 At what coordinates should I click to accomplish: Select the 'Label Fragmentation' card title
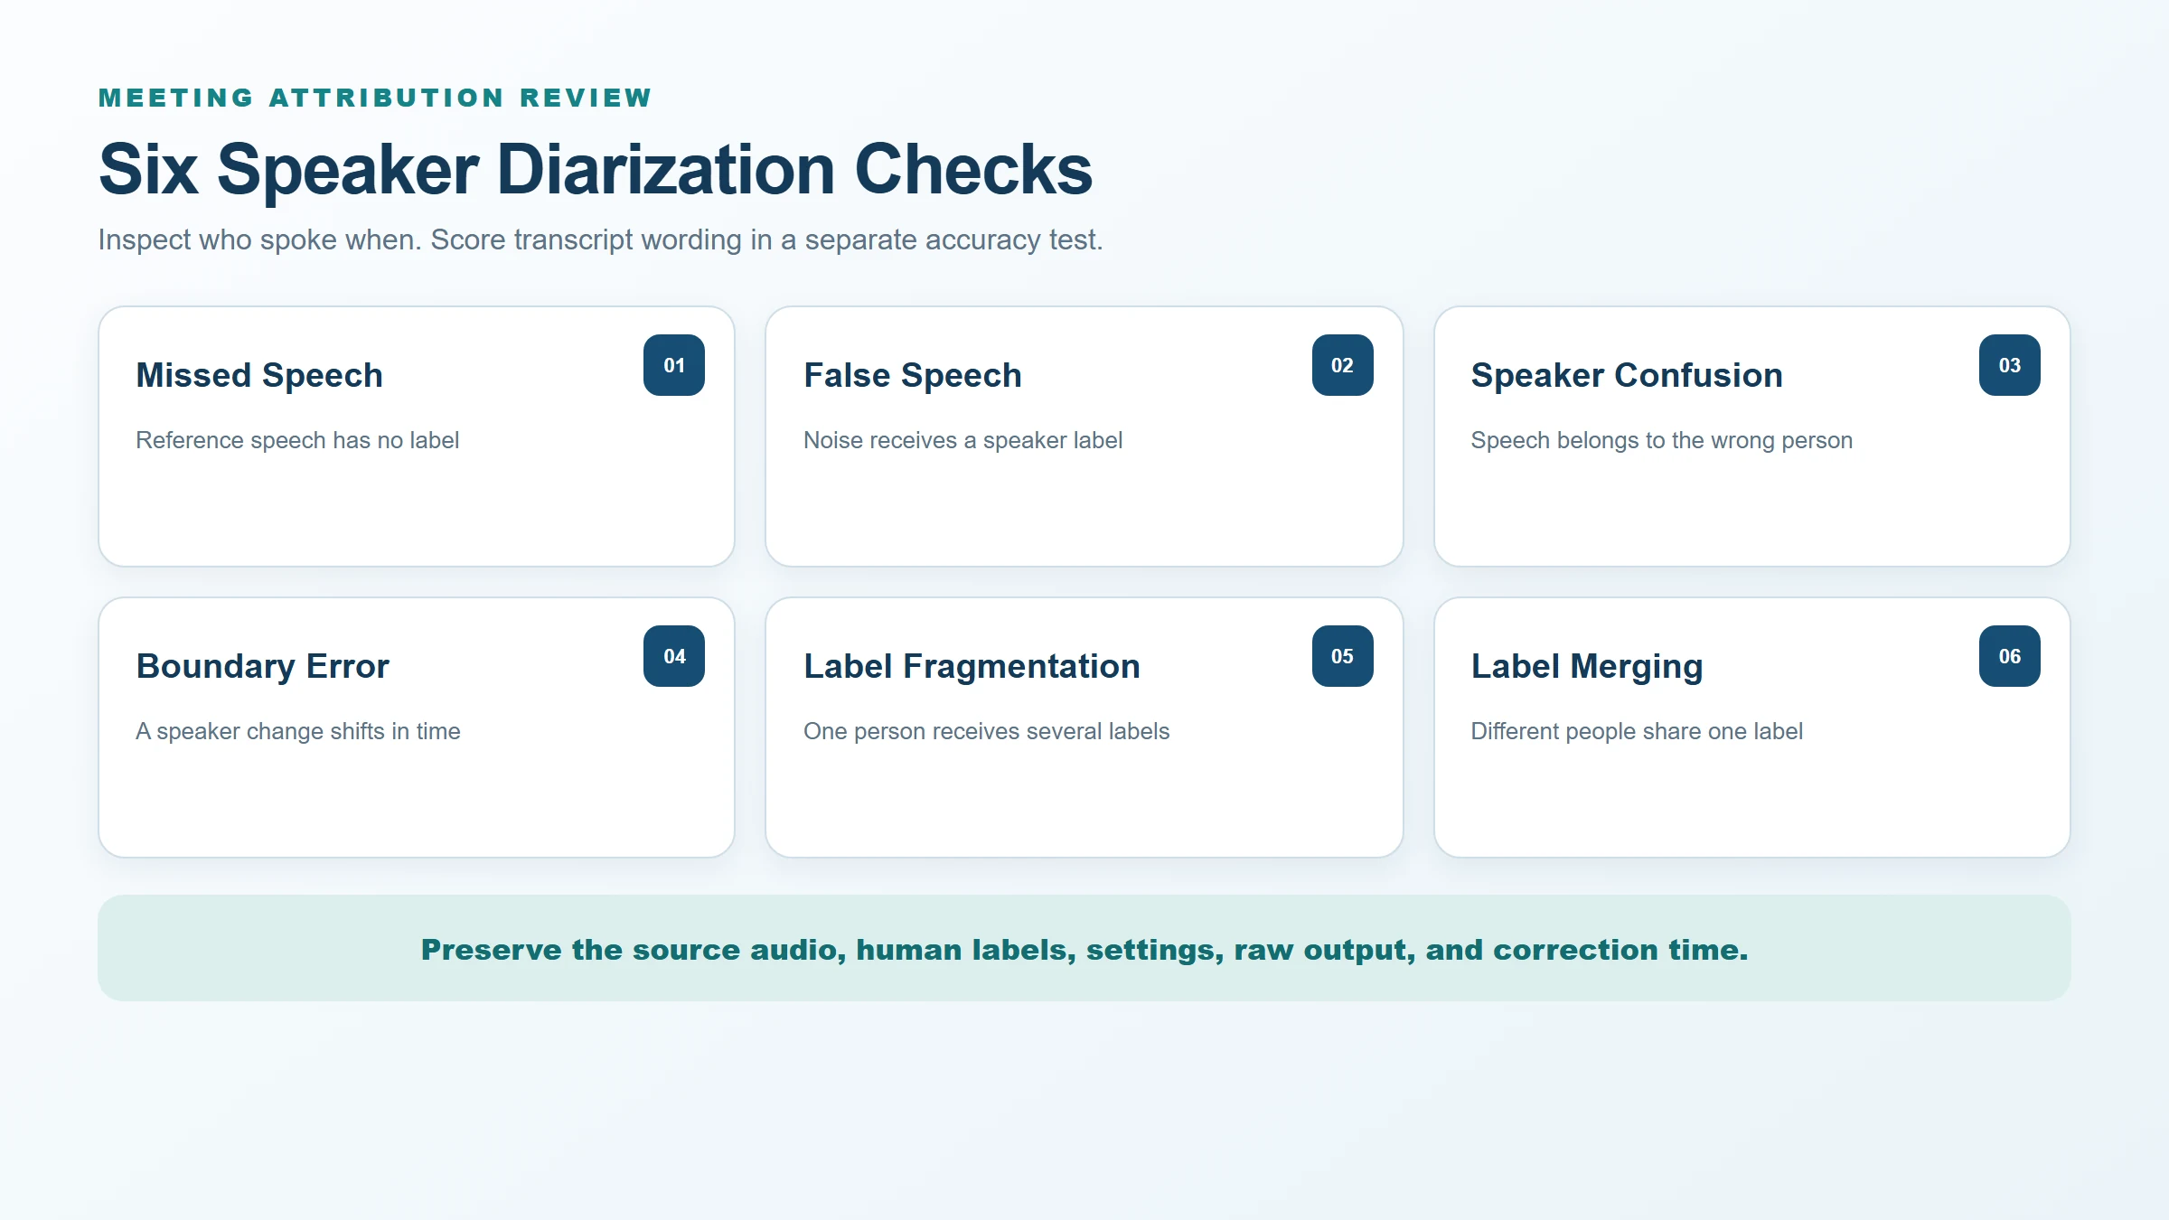click(972, 666)
